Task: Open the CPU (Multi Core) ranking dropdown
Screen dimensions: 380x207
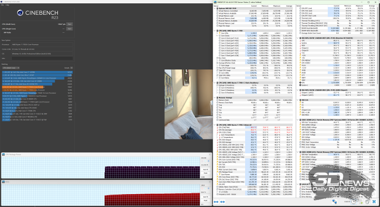Action: 11,68
